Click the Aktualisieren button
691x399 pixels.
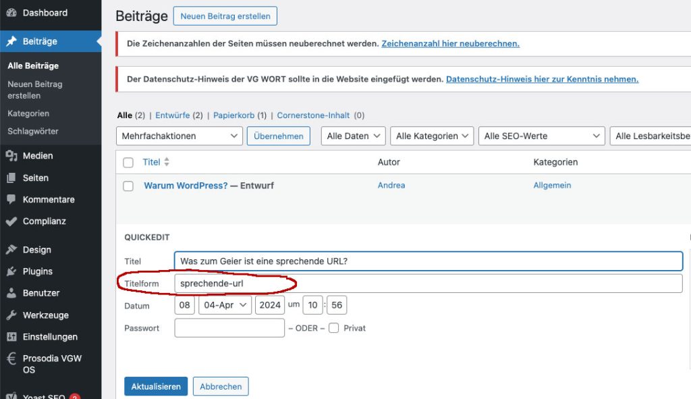click(156, 387)
